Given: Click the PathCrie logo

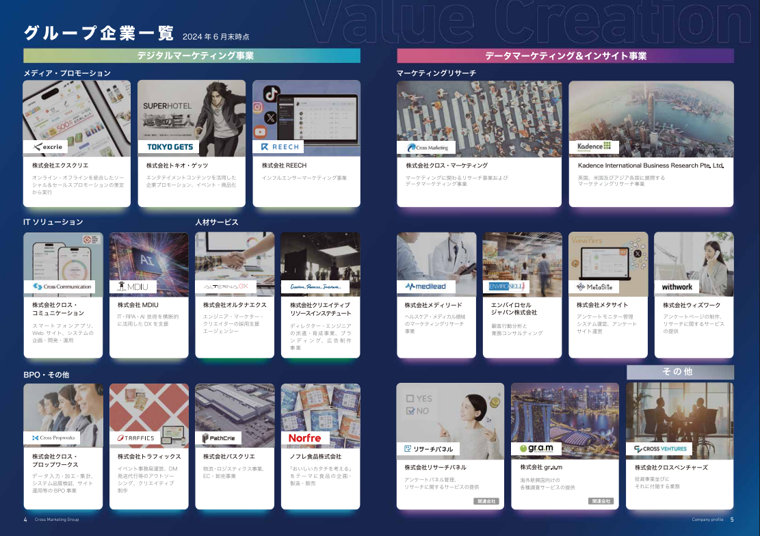Looking at the screenshot, I should coord(219,438).
